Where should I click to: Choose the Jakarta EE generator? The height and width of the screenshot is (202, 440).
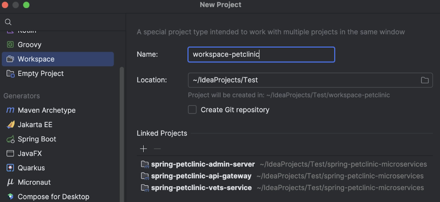click(58, 125)
